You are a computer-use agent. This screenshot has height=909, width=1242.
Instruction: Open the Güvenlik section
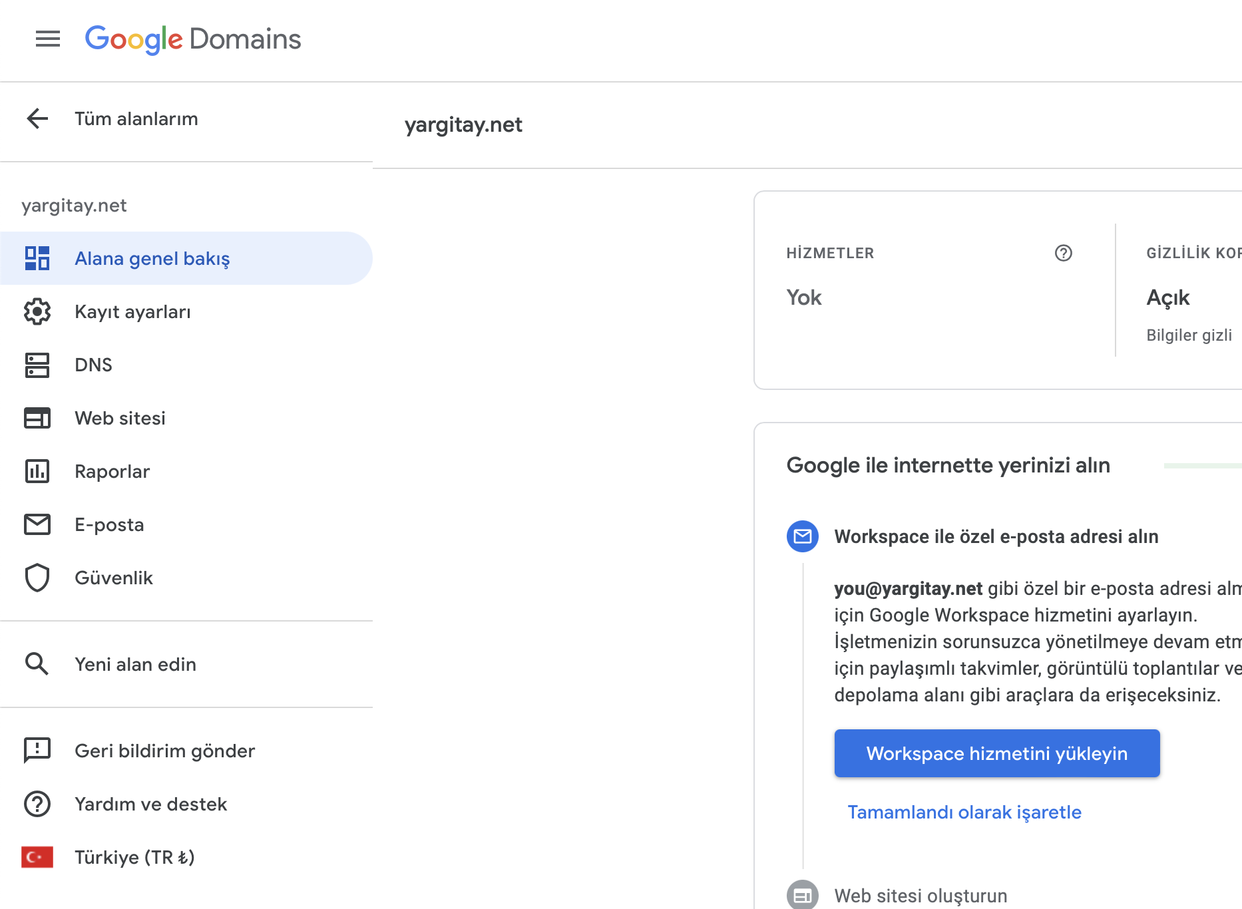(x=186, y=578)
